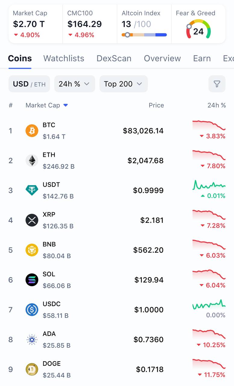Open the Top 200 dropdown
234x386 pixels.
click(x=123, y=84)
